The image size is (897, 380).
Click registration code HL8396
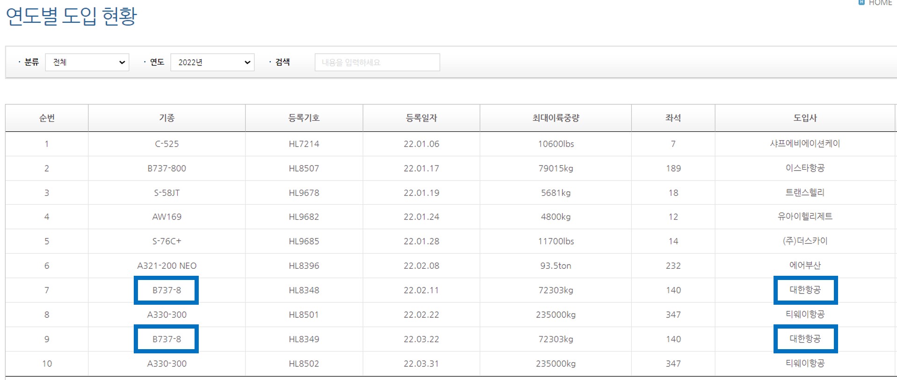(x=304, y=265)
